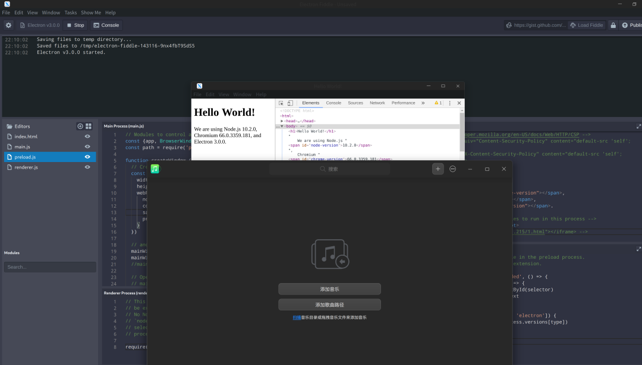The width and height of the screenshot is (642, 365).
Task: Click the plus icon in the music player titlebar
Action: [x=438, y=169]
